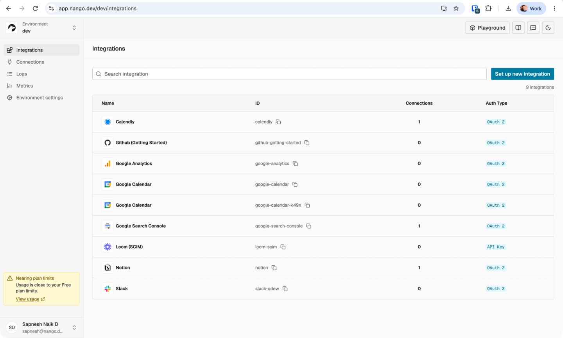Click the ID column header
This screenshot has height=338, width=563.
click(x=257, y=103)
